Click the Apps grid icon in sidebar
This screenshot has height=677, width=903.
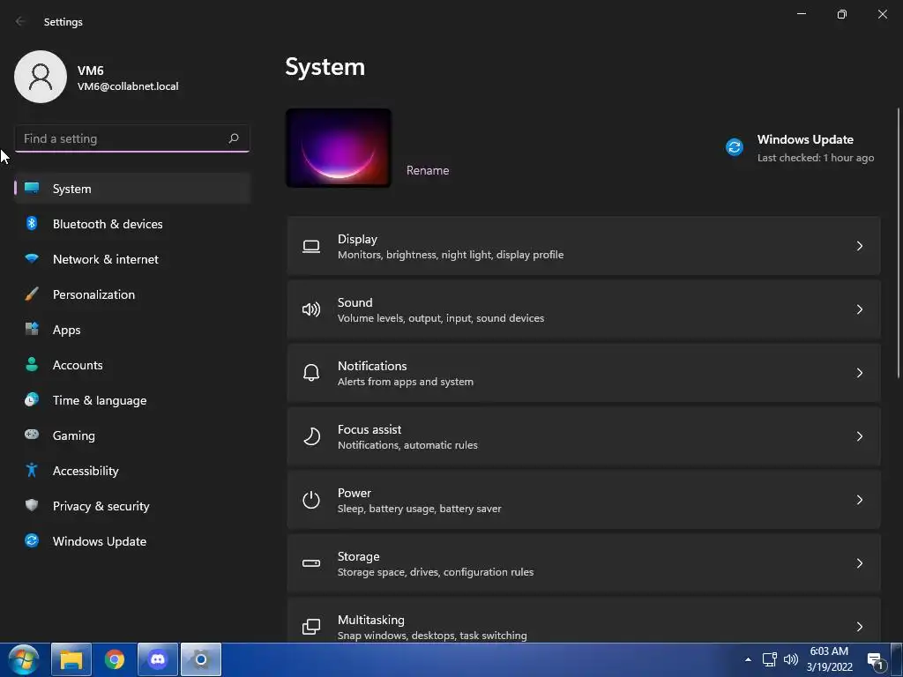click(32, 330)
